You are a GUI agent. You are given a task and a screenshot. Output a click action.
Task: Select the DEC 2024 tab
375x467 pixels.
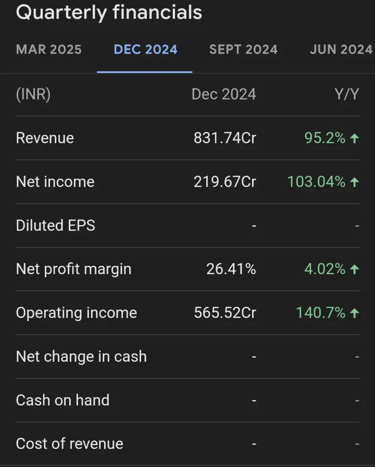click(x=145, y=50)
